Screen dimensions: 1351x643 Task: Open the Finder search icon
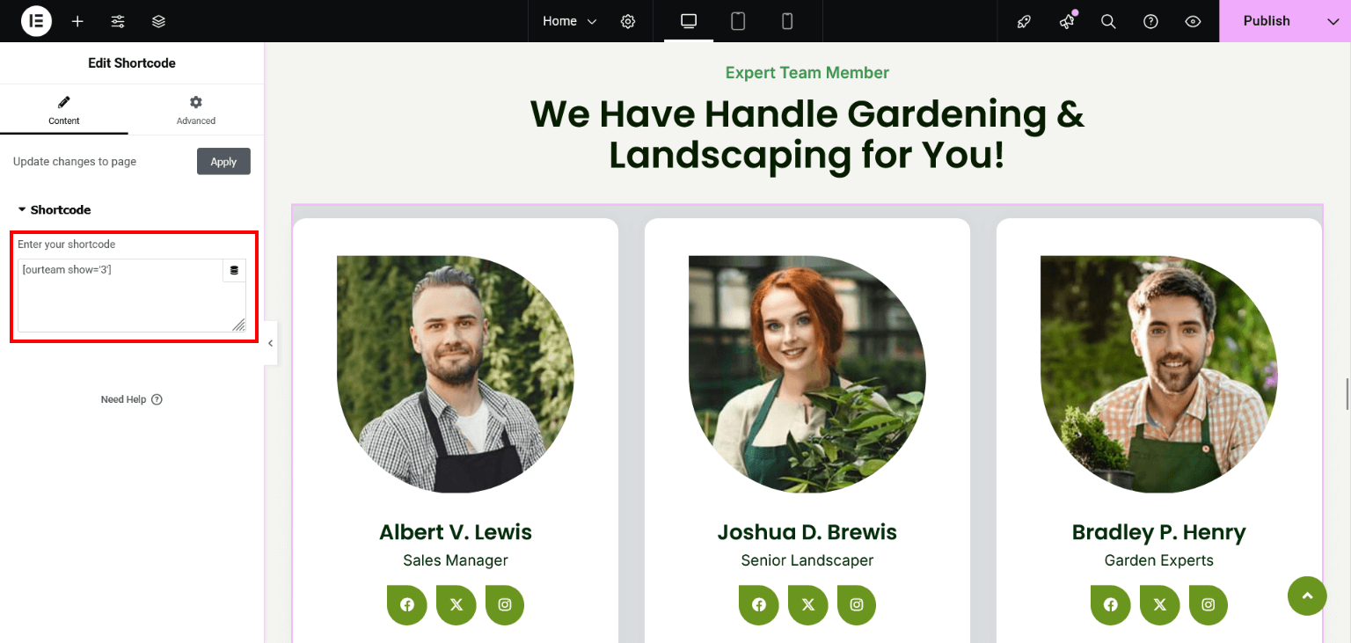(1108, 21)
